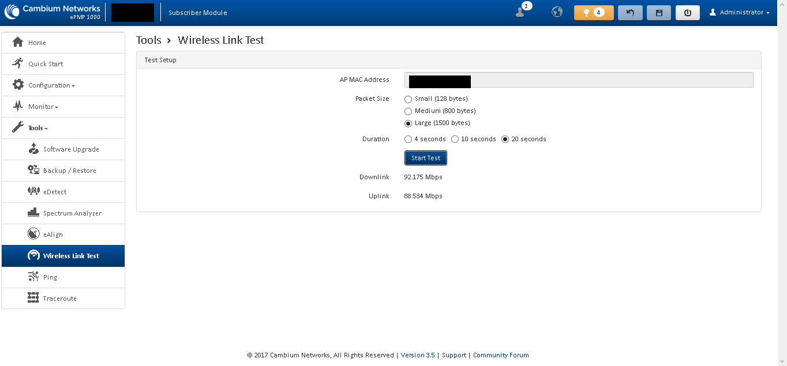
Task: Collapse the Tools menu
Action: (63, 128)
